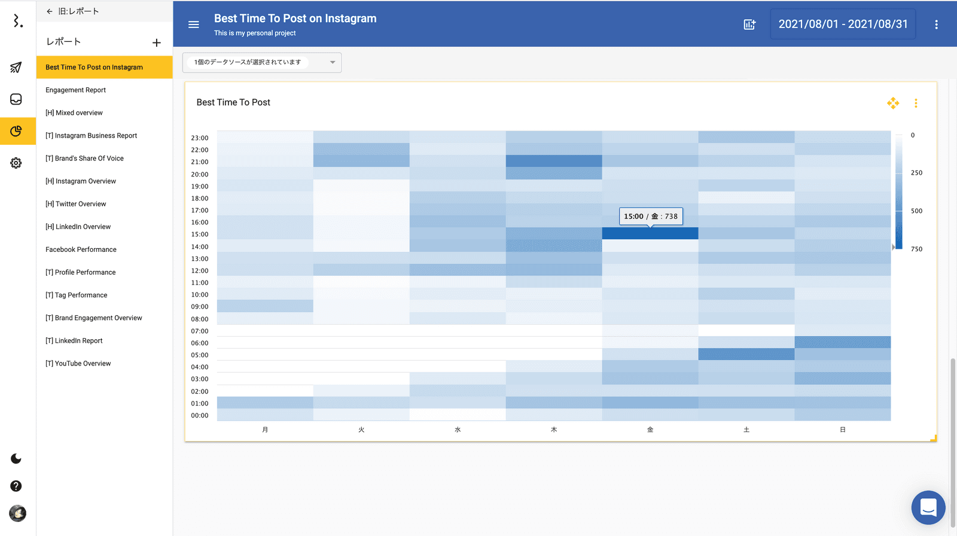957x536 pixels.
Task: Open the [T] YouTube Overview report
Action: tap(78, 364)
